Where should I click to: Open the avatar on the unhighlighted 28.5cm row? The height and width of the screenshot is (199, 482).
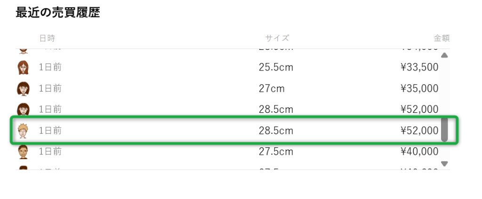23,110
